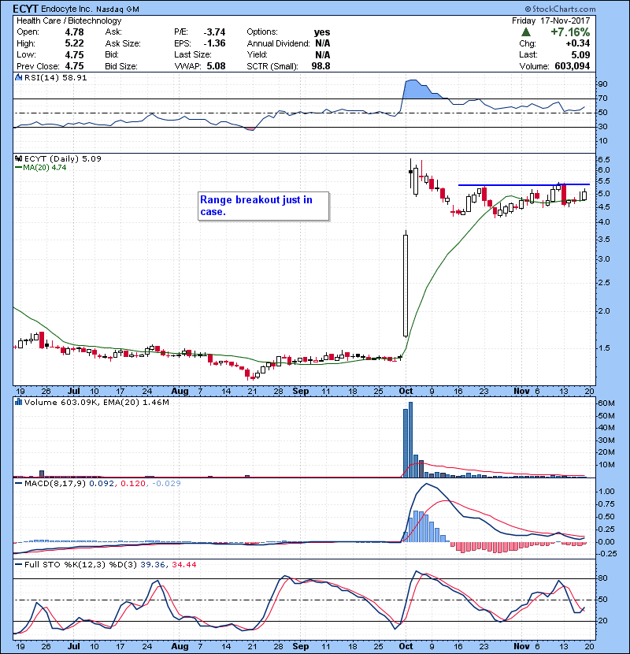Click the Chg value +0.34
The image size is (630, 654).
tap(578, 43)
